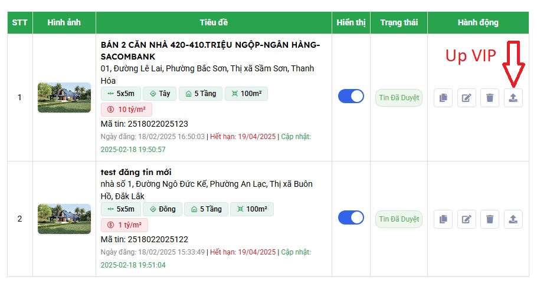Click the 'Trạng thái' column header

399,22
